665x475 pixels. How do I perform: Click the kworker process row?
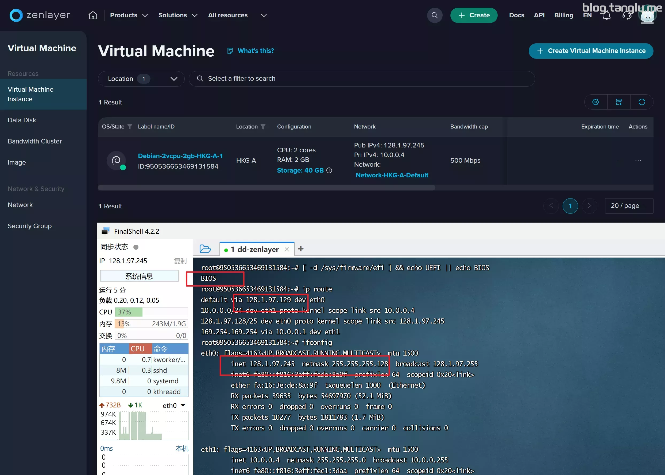144,360
